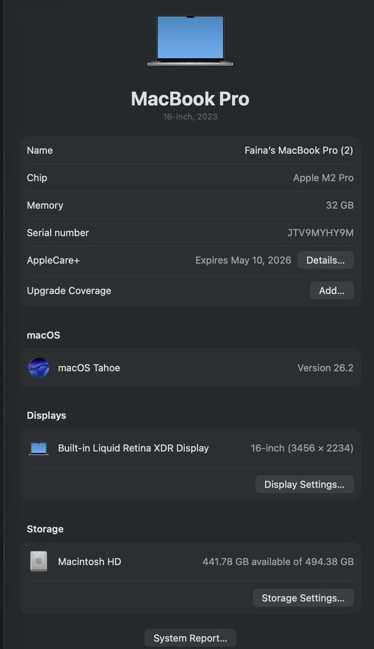Image resolution: width=374 pixels, height=649 pixels.
Task: Click the macOS Tahoe logo icon
Action: (x=38, y=368)
